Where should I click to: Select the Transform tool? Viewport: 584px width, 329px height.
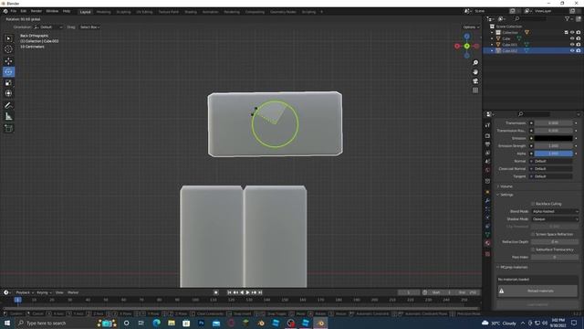pos(8,93)
